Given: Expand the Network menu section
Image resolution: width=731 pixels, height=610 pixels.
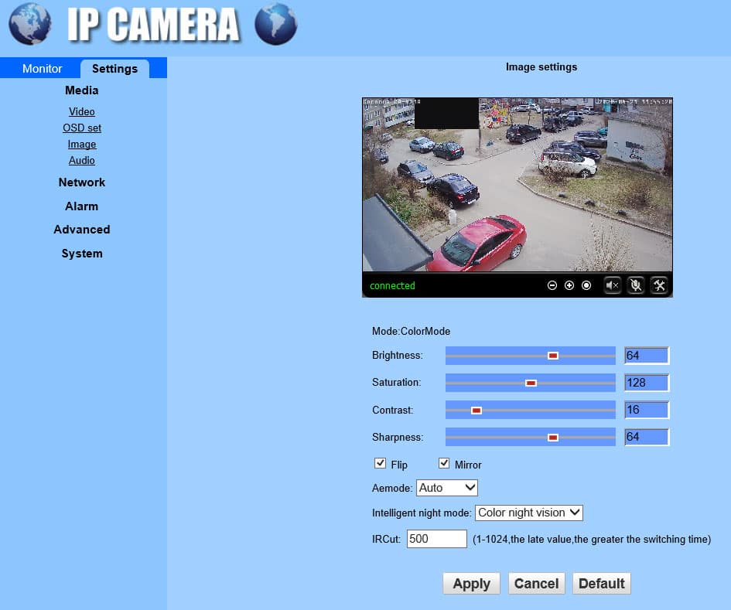Looking at the screenshot, I should [81, 182].
